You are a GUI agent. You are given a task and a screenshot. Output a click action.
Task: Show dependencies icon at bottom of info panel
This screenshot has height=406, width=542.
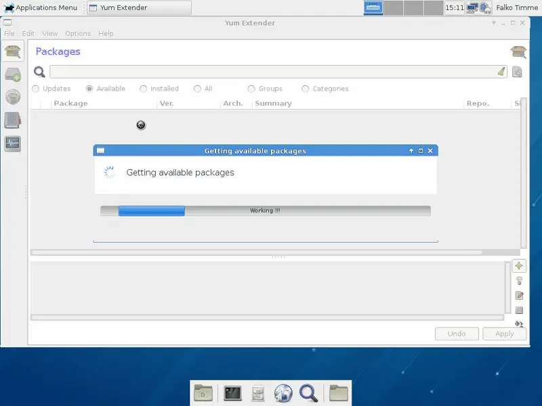pyautogui.click(x=519, y=323)
